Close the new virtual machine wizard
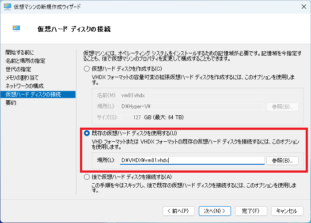 click(303, 7)
